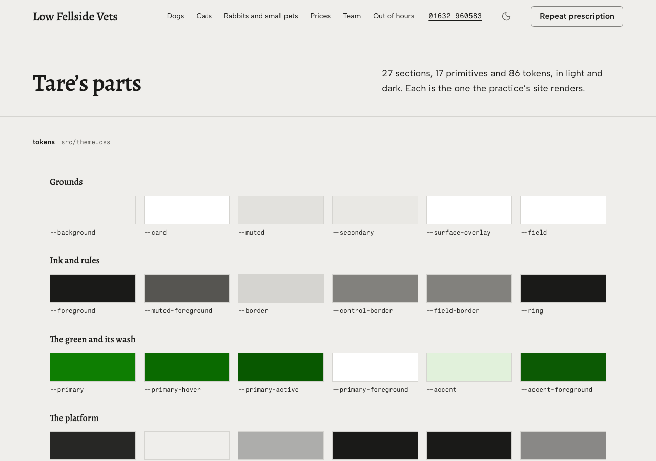Click the --border token name label
This screenshot has height=461, width=656.
254,311
